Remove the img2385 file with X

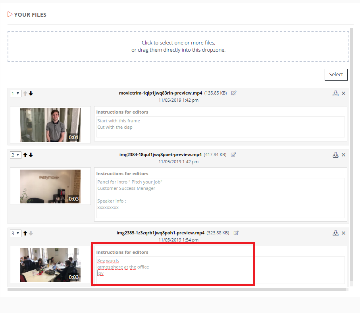point(343,233)
